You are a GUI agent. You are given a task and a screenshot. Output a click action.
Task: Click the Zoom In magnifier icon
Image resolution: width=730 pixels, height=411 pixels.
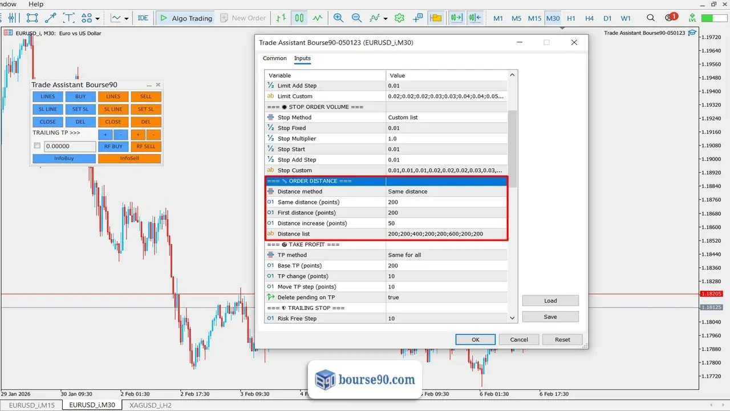coord(338,18)
